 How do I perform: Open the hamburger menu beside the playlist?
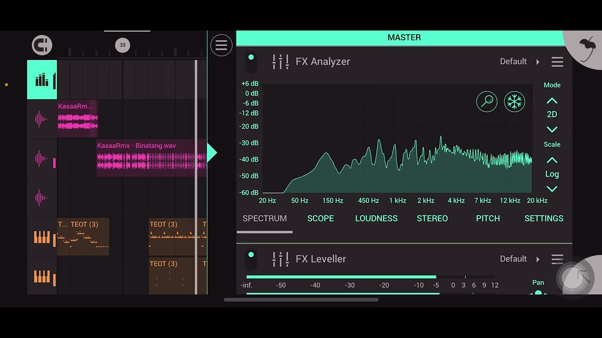coord(221,46)
